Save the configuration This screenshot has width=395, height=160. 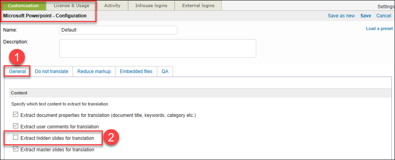[x=365, y=16]
